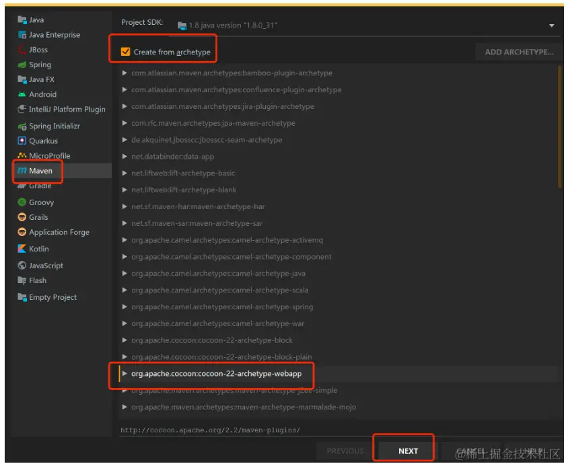Toggle Create from archetype checkbox

[x=125, y=52]
